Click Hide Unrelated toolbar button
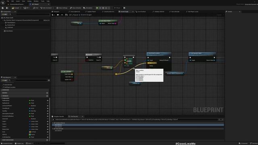The image size is (258, 145). point(46,8)
